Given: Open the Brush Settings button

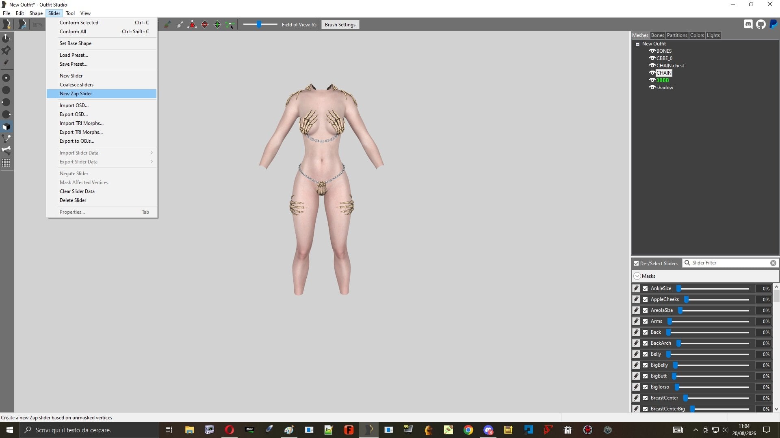Looking at the screenshot, I should tap(340, 25).
